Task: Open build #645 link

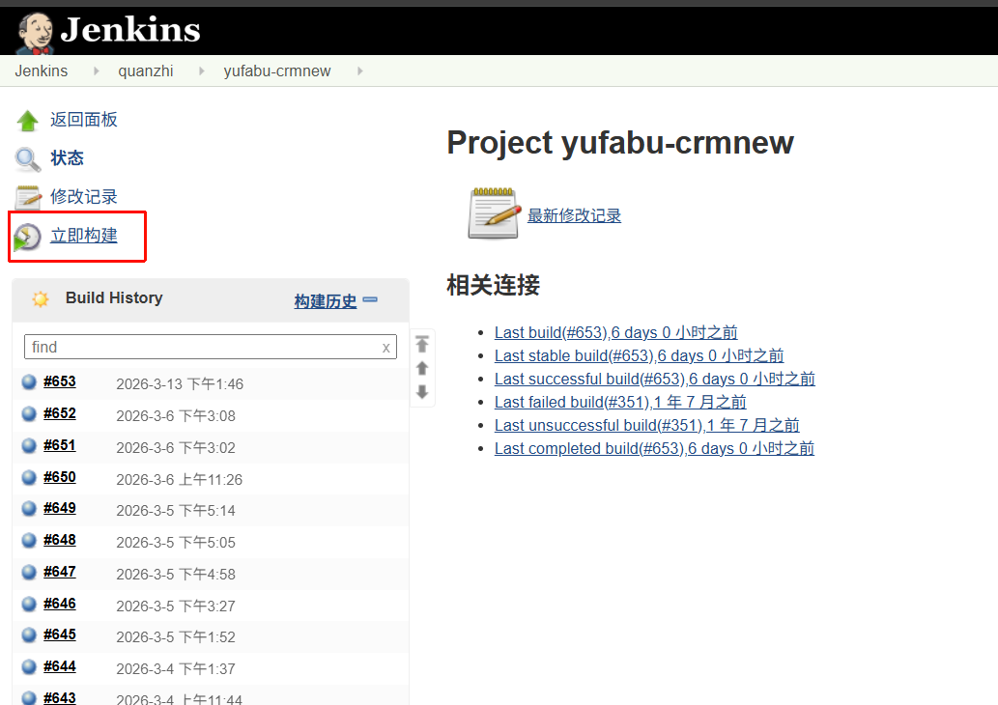Action: click(x=60, y=634)
